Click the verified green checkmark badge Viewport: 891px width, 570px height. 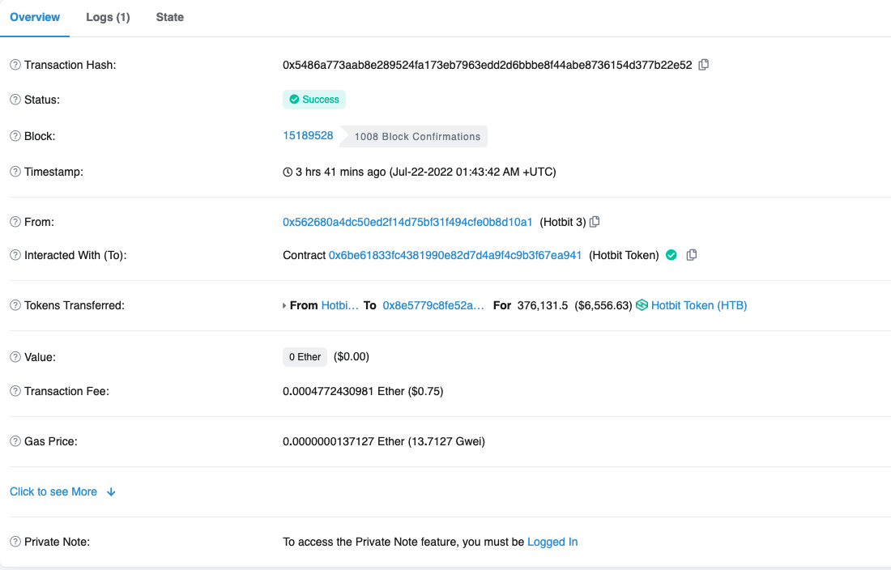click(671, 255)
